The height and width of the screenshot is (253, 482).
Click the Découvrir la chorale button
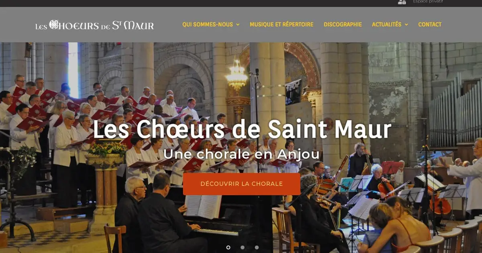pyautogui.click(x=242, y=184)
